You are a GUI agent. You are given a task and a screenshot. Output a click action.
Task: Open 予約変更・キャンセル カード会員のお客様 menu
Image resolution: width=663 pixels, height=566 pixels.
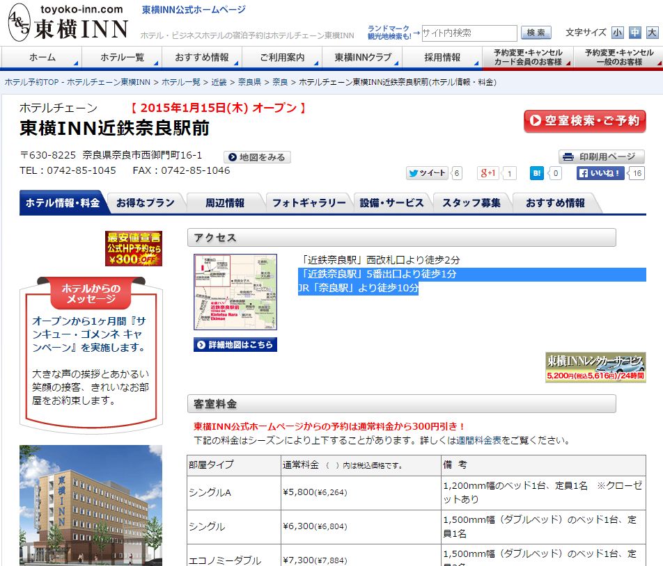pos(528,58)
